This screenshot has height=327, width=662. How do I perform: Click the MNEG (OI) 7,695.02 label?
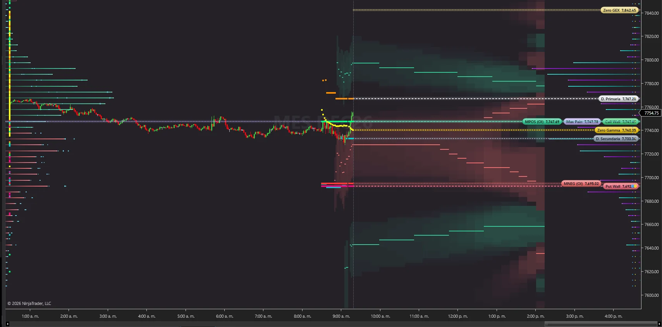coord(581,184)
